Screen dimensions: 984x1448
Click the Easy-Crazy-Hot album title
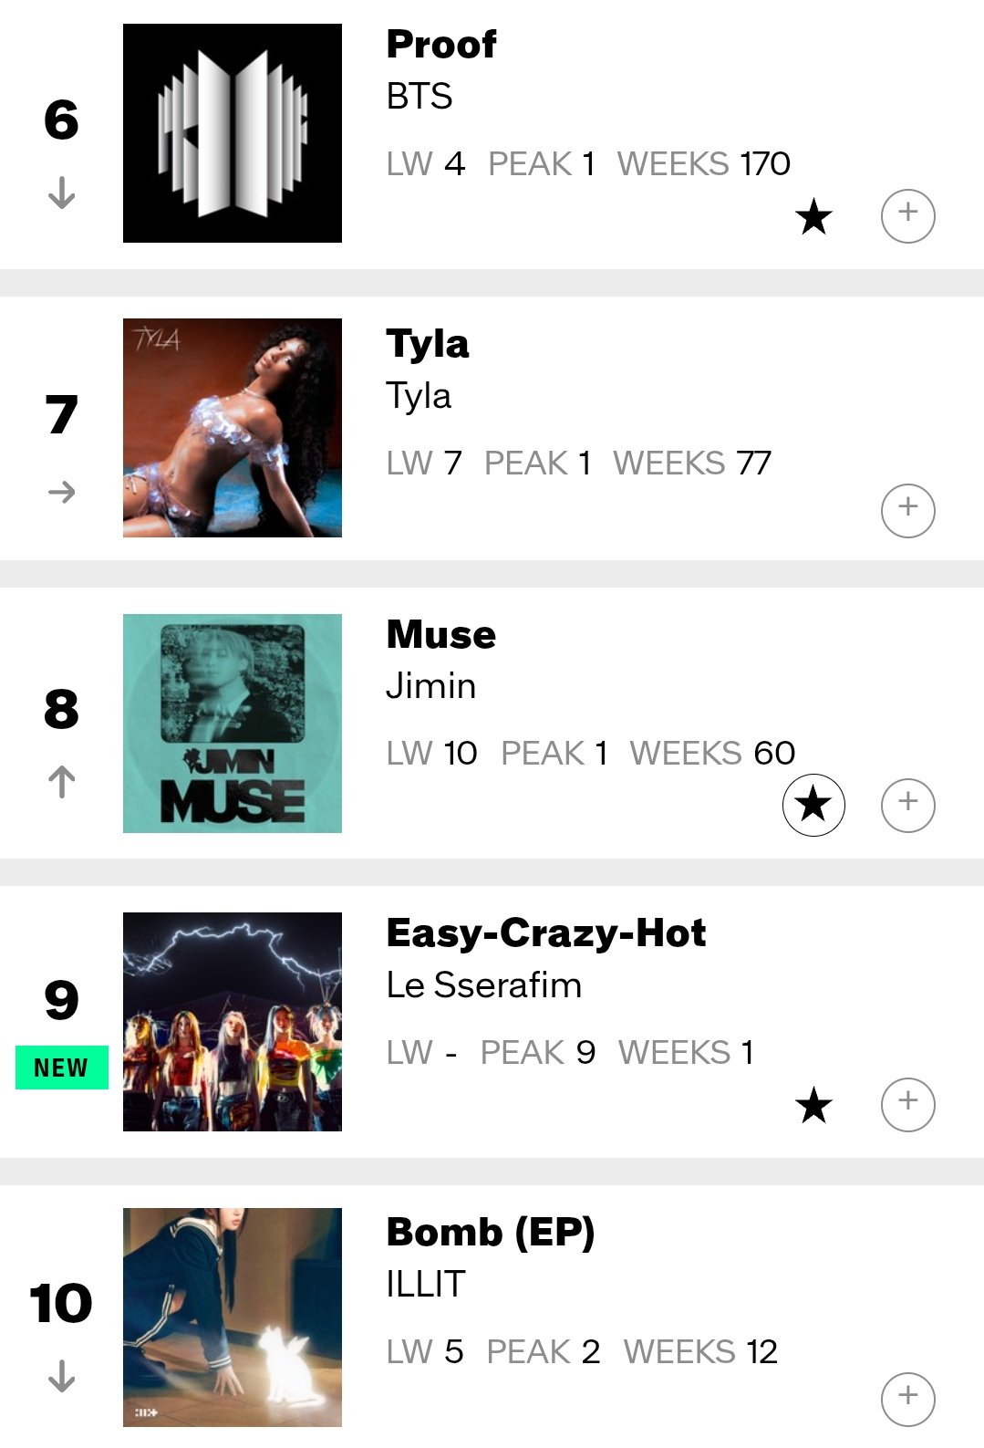point(546,933)
